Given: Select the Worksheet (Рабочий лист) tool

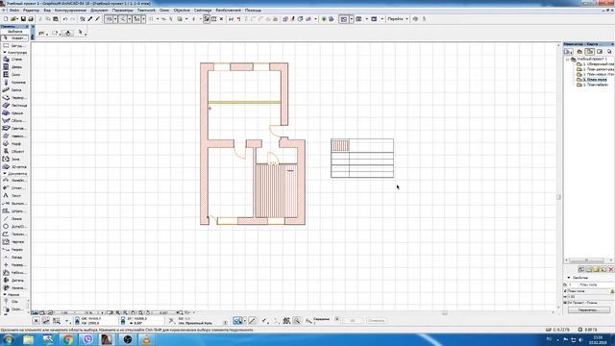Looking at the screenshot, I should [14, 273].
